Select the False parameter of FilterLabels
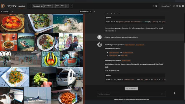Screen dimensions: 185x104 click(63, 6)
